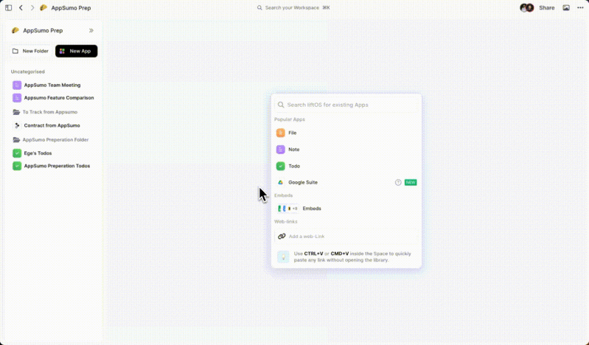Viewport: 589px width, 345px height.
Task: Click the Uncategorised section label
Action: point(28,72)
